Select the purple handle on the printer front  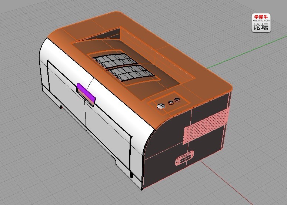(86, 94)
